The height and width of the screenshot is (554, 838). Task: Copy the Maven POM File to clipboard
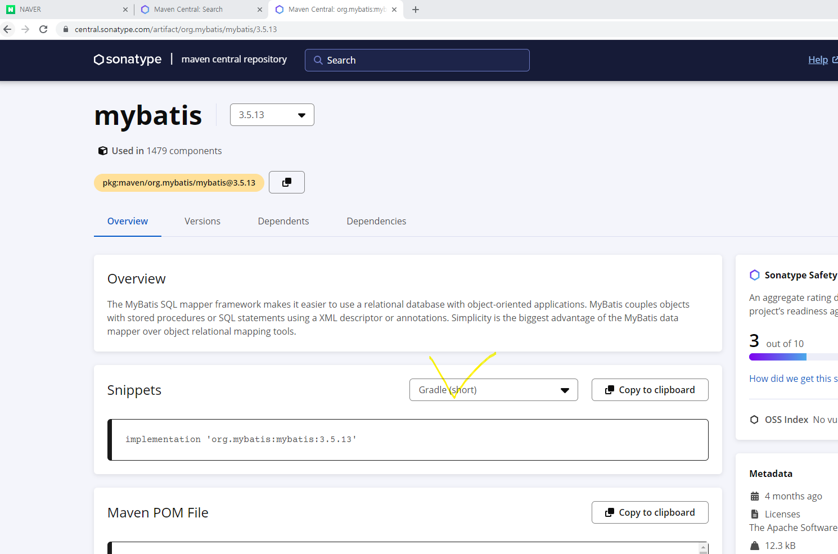click(650, 512)
